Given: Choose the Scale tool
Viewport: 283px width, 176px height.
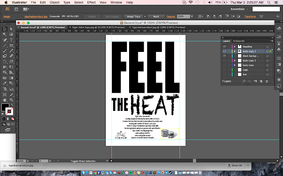Looking at the screenshot, I should click(11, 62).
